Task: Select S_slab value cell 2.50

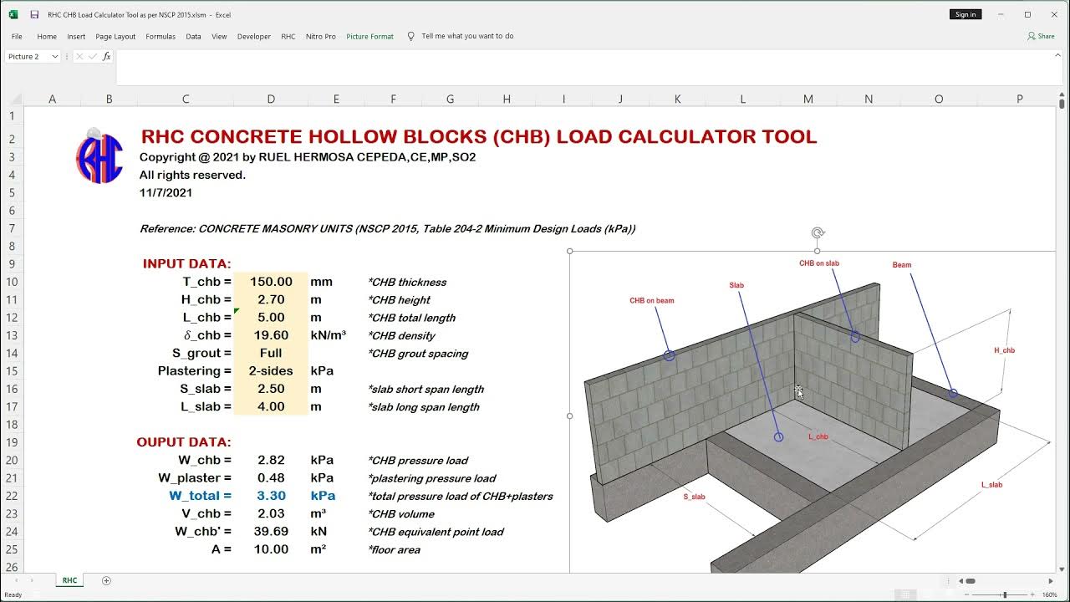Action: click(271, 389)
